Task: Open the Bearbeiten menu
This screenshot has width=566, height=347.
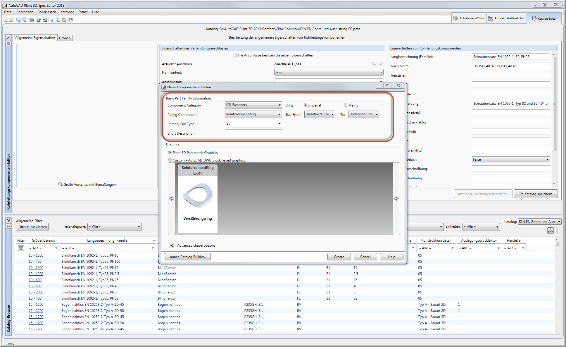Action: point(25,12)
